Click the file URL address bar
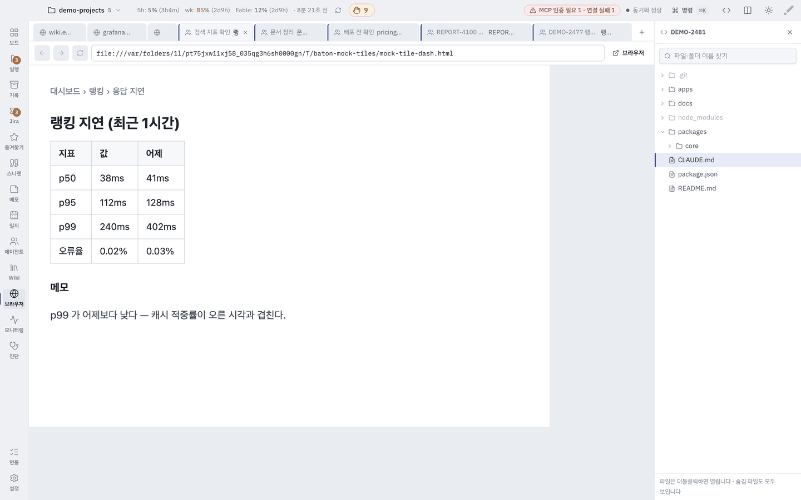The width and height of the screenshot is (801, 500). (348, 53)
